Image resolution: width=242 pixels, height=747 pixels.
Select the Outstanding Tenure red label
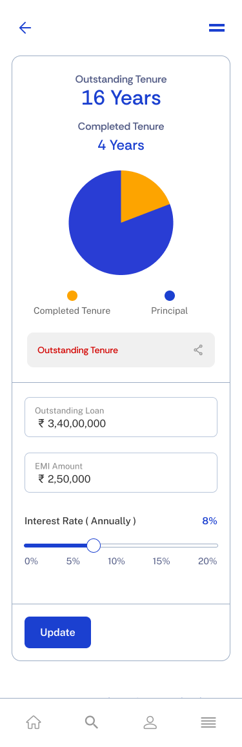click(77, 350)
